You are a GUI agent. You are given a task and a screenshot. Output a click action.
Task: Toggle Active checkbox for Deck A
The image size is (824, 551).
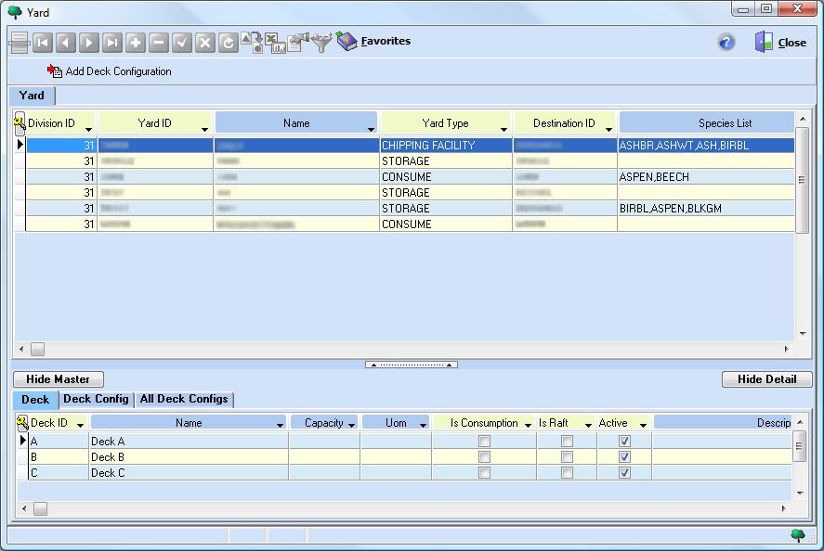(x=624, y=442)
